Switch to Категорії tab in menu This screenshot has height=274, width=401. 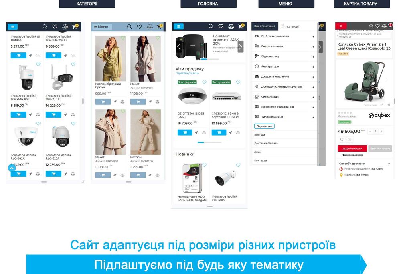(290, 26)
